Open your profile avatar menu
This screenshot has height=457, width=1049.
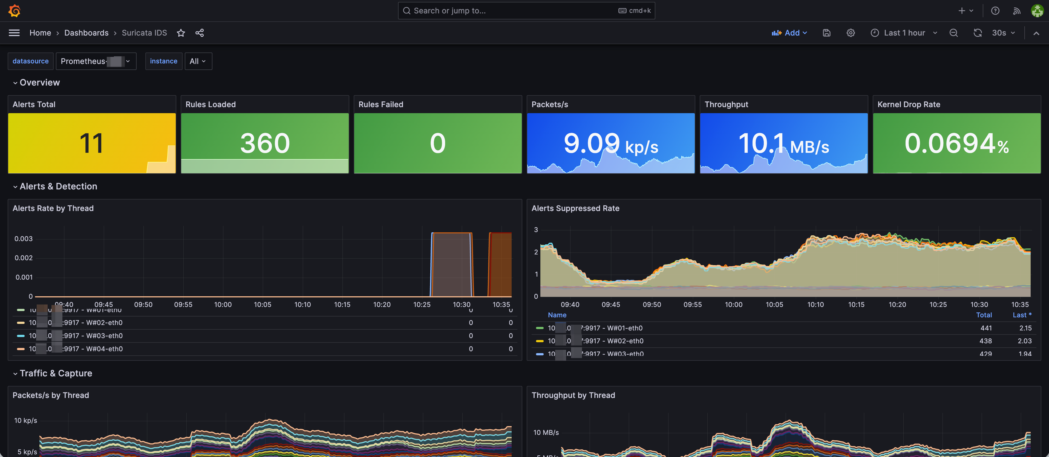click(1037, 11)
